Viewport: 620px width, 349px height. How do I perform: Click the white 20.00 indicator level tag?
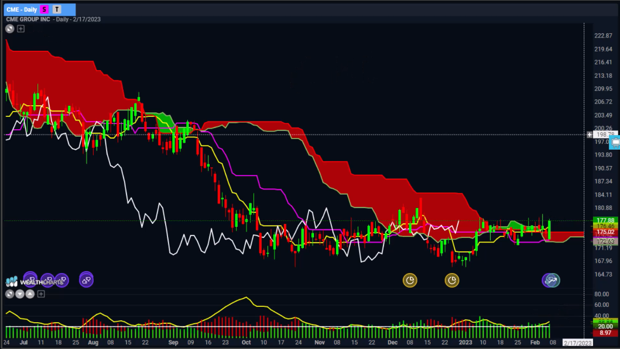pos(605,327)
